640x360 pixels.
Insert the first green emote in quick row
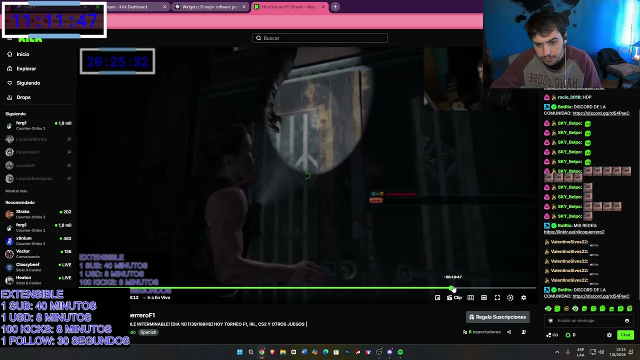[548, 308]
